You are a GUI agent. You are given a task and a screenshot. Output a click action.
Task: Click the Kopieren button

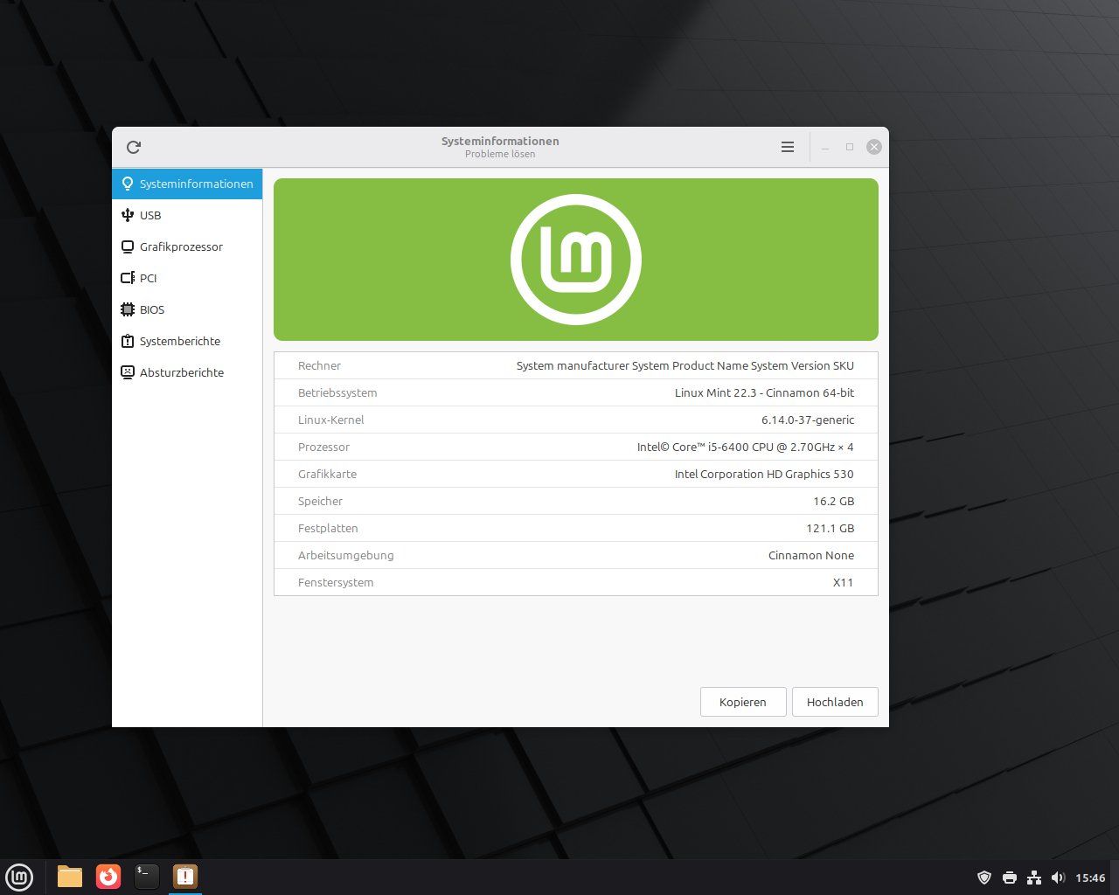743,702
